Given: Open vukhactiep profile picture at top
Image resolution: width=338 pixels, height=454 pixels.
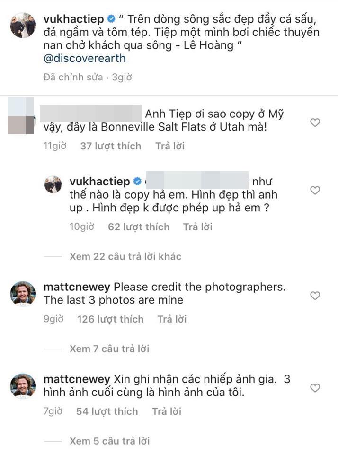Looking at the screenshot, I should (x=23, y=25).
